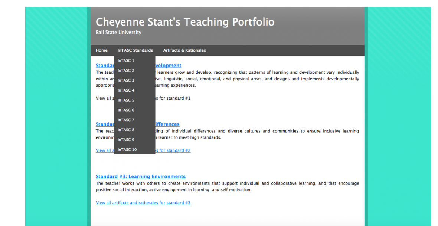
Task: Select InTASC 1 from the dropdown
Action: pyautogui.click(x=126, y=60)
